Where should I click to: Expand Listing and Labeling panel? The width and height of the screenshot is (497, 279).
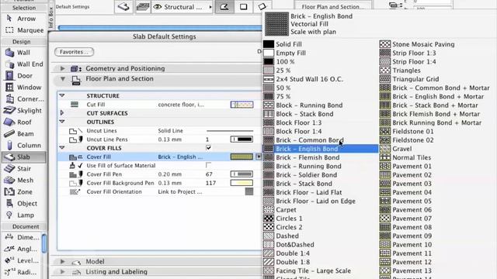tap(62, 272)
